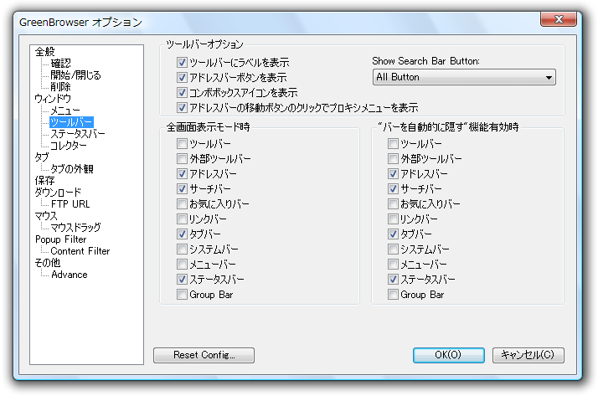Select Advance in the options tree
The image size is (598, 396).
70,275
